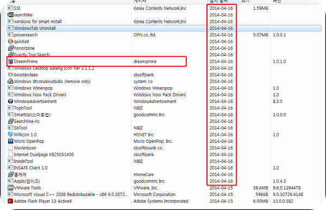Click the Microsoft Visual C++ 2008 Redistributable icon
The width and height of the screenshot is (326, 210).
click(10, 194)
